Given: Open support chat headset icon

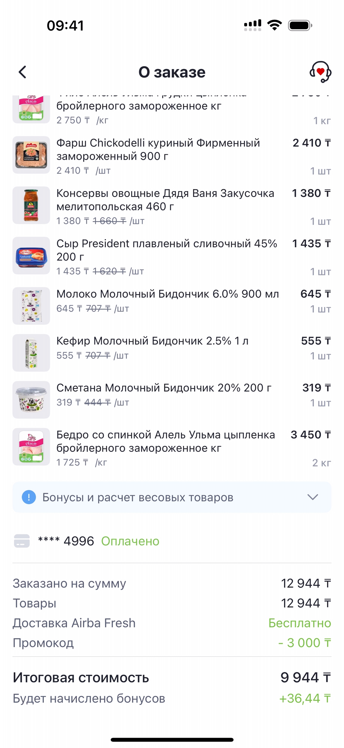Looking at the screenshot, I should tap(320, 72).
